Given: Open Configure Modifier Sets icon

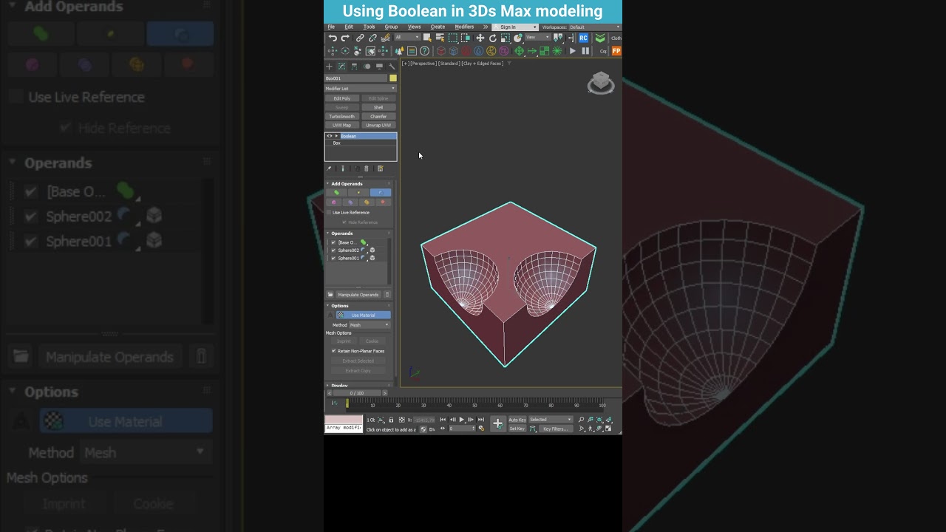Looking at the screenshot, I should pyautogui.click(x=380, y=168).
